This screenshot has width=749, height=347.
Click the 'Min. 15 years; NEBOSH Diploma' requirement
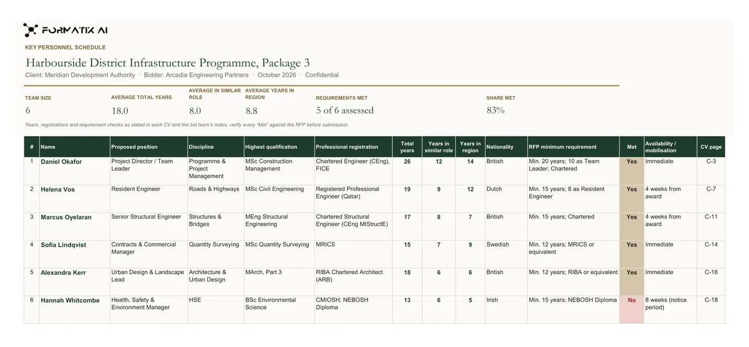click(572, 300)
